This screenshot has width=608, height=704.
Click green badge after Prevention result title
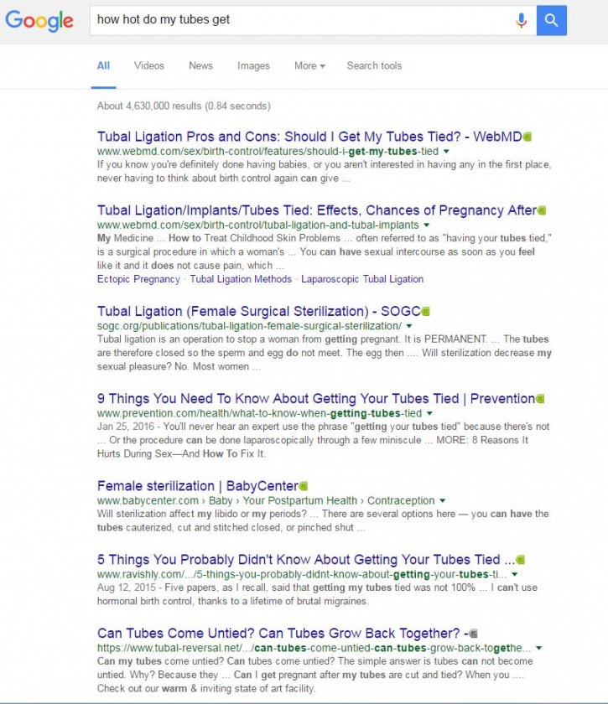tap(540, 398)
